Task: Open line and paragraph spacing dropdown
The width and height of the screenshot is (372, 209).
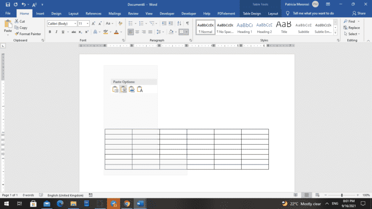Action: pyautogui.click(x=160, y=32)
